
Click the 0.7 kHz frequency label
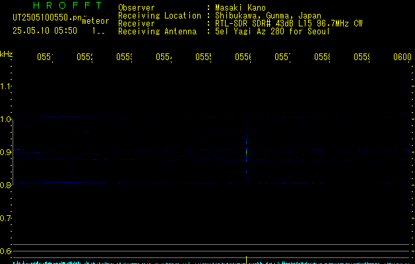tap(5, 218)
